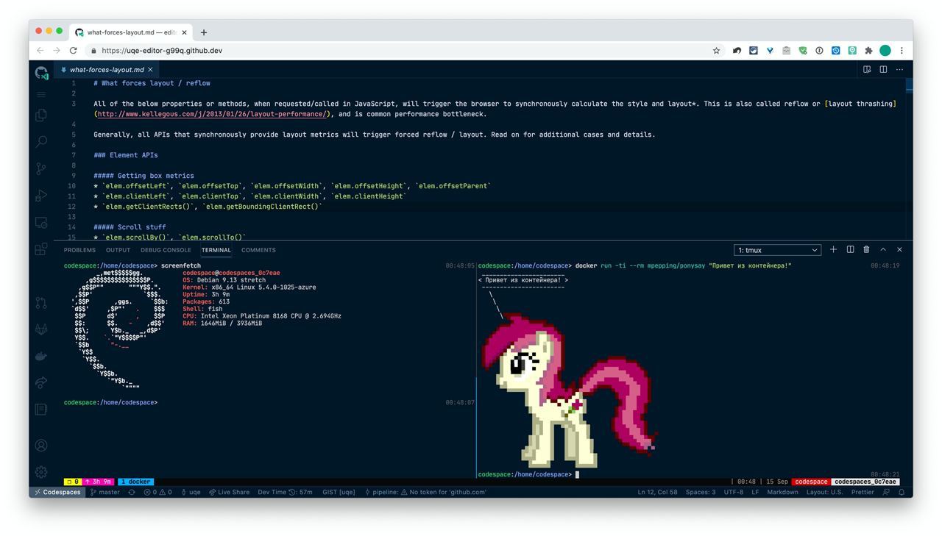Image resolution: width=942 pixels, height=536 pixels.
Task: Change encoding via UTF-8 entry
Action: click(734, 492)
